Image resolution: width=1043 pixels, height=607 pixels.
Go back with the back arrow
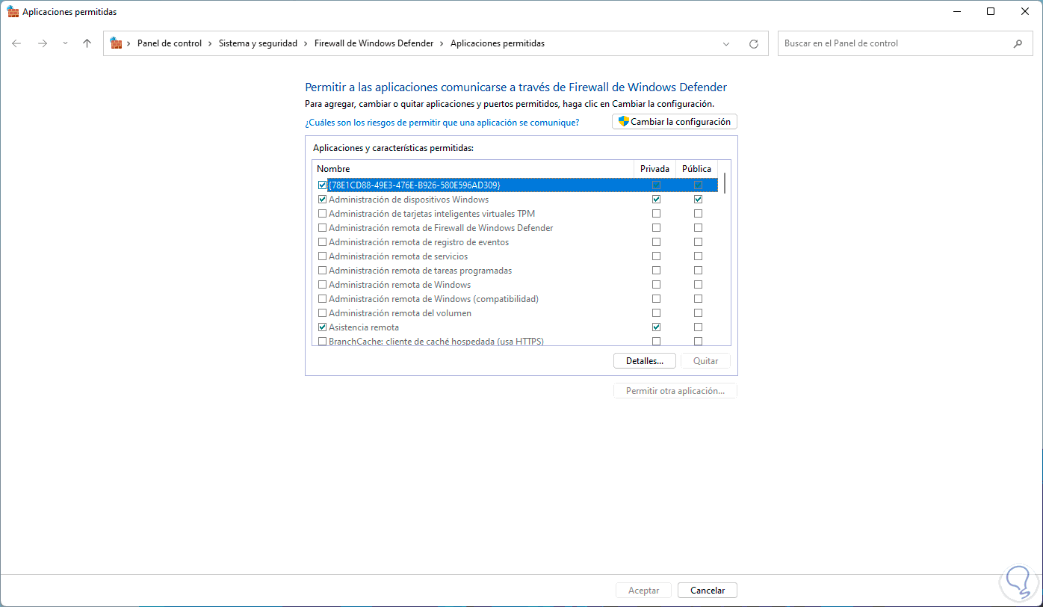click(x=16, y=43)
